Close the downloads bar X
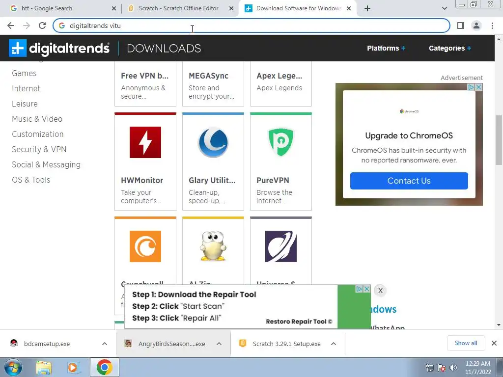This screenshot has width=503, height=377. (494, 343)
